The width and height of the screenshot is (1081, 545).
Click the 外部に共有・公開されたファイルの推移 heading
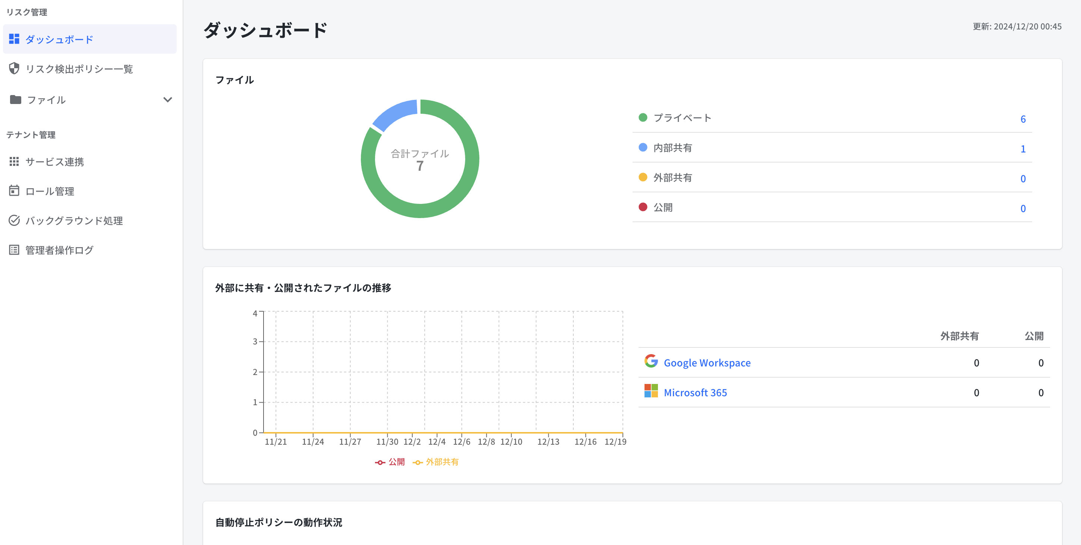point(303,288)
